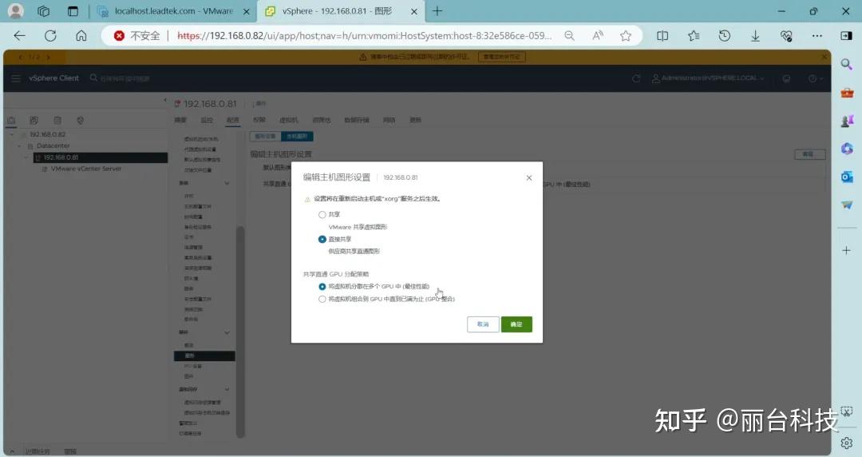Switch to 主机图形 host graphics tab

click(297, 136)
